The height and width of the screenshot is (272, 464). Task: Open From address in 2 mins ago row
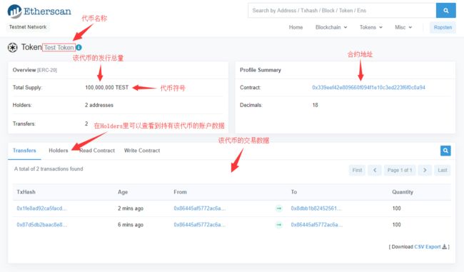tap(199, 208)
